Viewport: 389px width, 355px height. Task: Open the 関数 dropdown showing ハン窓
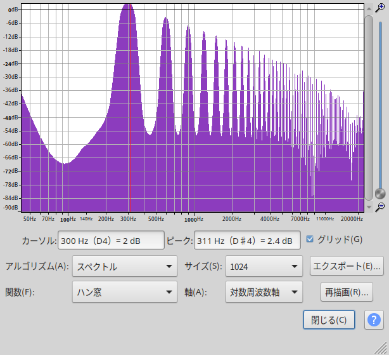point(125,293)
